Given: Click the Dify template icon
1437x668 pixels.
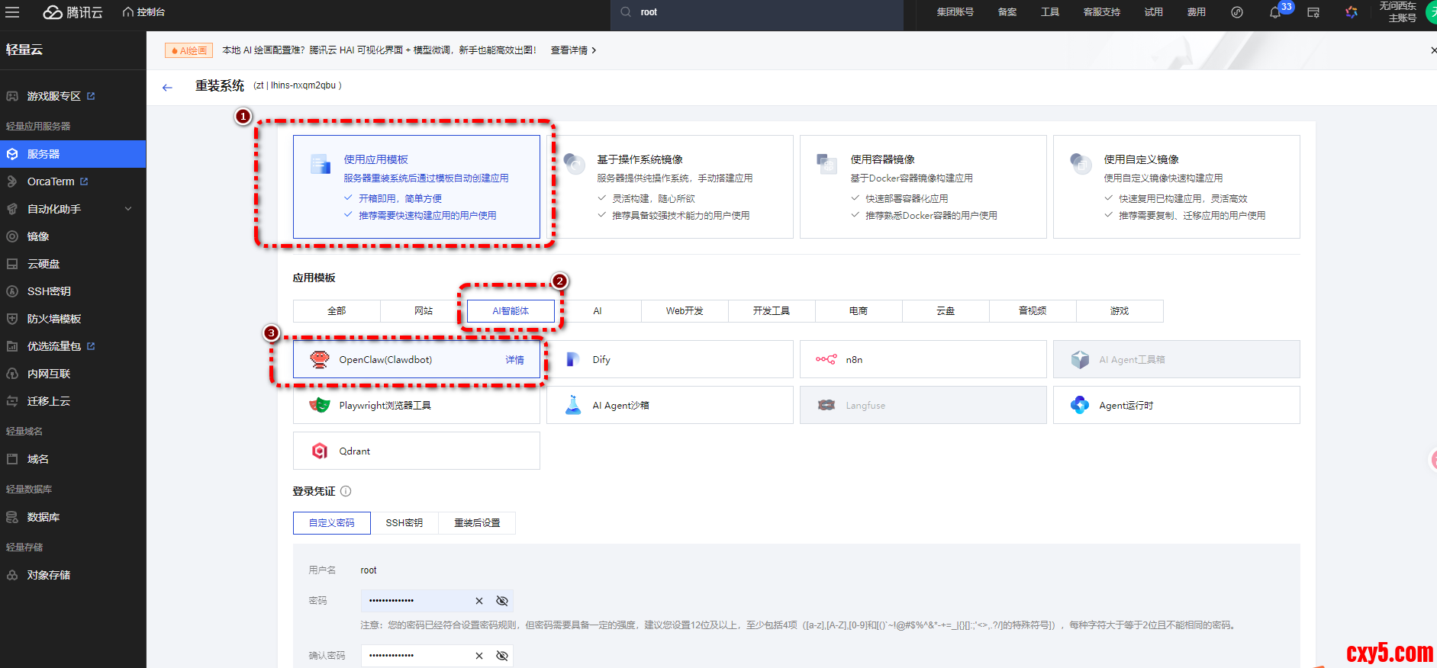Looking at the screenshot, I should [572, 360].
